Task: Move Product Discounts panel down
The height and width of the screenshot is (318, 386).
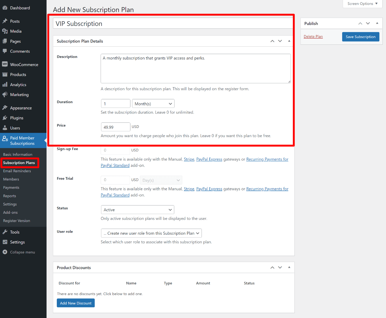Action: click(x=280, y=268)
